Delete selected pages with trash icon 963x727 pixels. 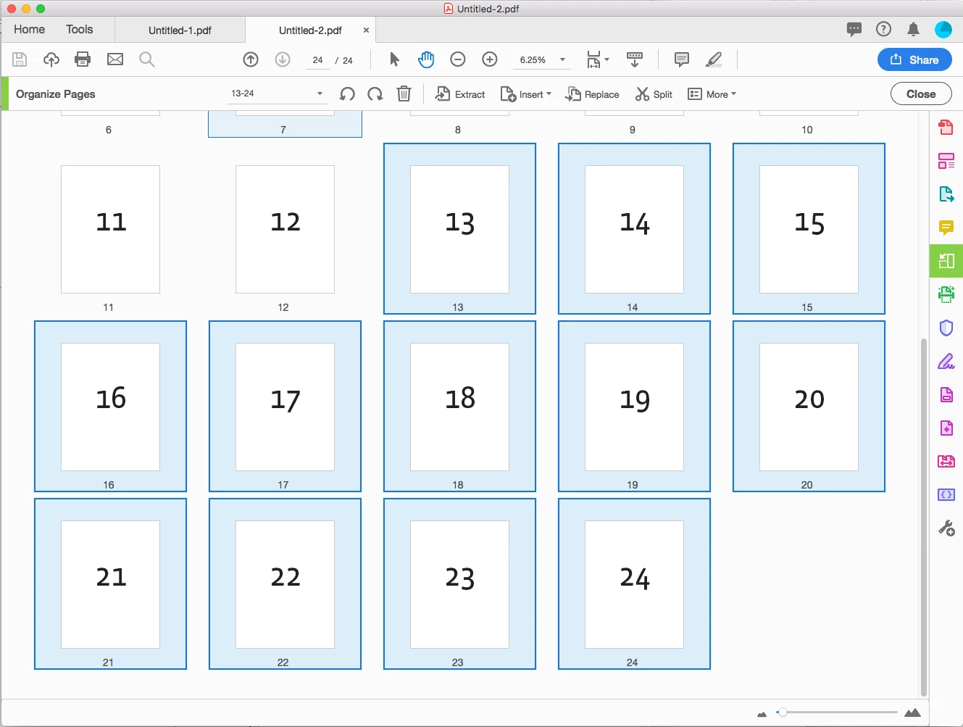pyautogui.click(x=404, y=94)
